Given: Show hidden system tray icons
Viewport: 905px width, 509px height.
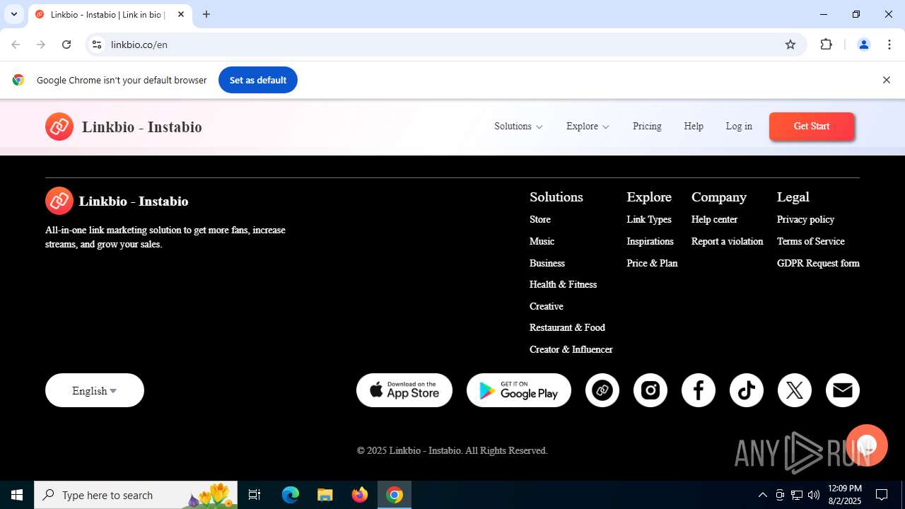Looking at the screenshot, I should point(762,495).
